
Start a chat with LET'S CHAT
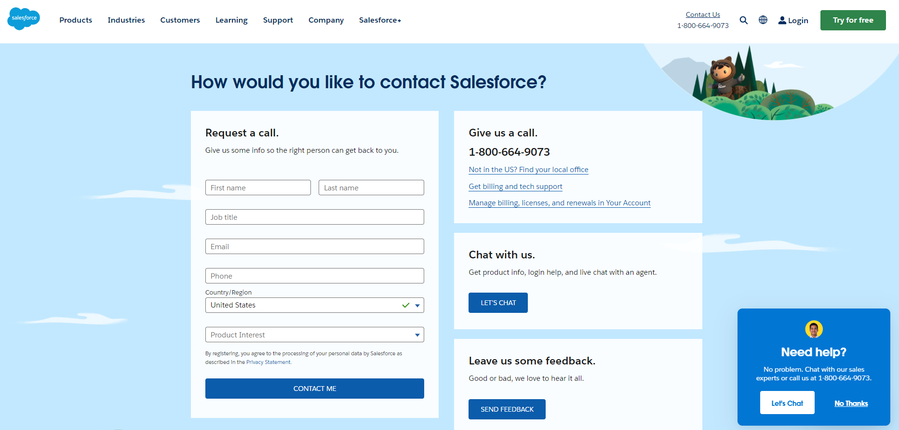pyautogui.click(x=498, y=302)
